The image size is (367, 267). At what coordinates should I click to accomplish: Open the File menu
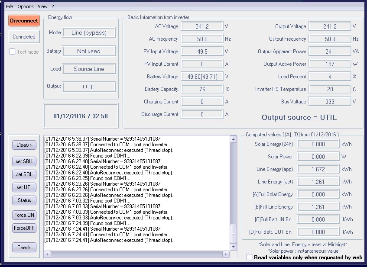coord(10,6)
